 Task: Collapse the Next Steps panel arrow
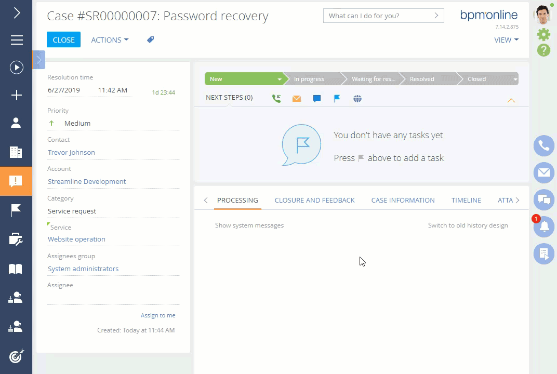click(x=511, y=101)
